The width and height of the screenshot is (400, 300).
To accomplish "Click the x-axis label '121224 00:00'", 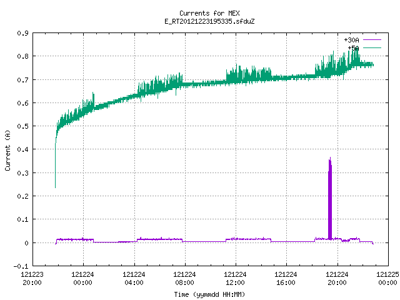I will tap(82, 279).
